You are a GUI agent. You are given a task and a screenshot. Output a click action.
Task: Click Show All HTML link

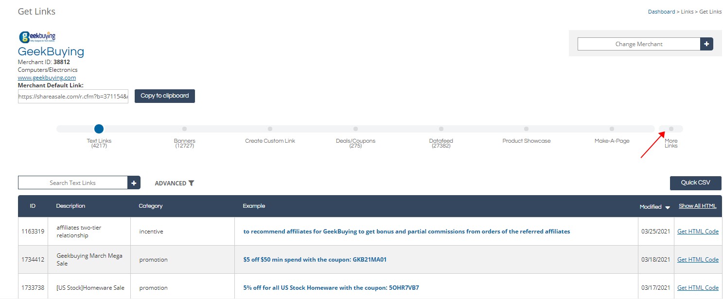coord(697,206)
